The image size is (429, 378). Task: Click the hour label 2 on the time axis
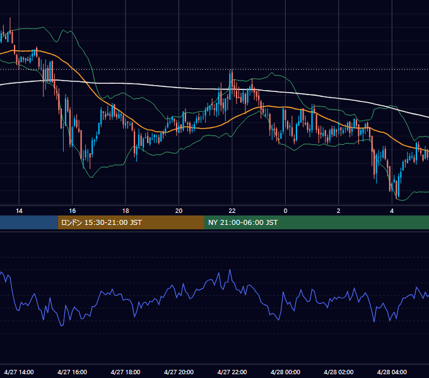[x=338, y=211]
